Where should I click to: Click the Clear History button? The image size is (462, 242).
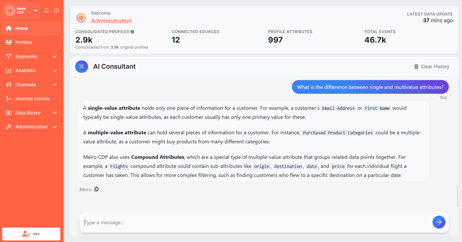click(x=435, y=67)
